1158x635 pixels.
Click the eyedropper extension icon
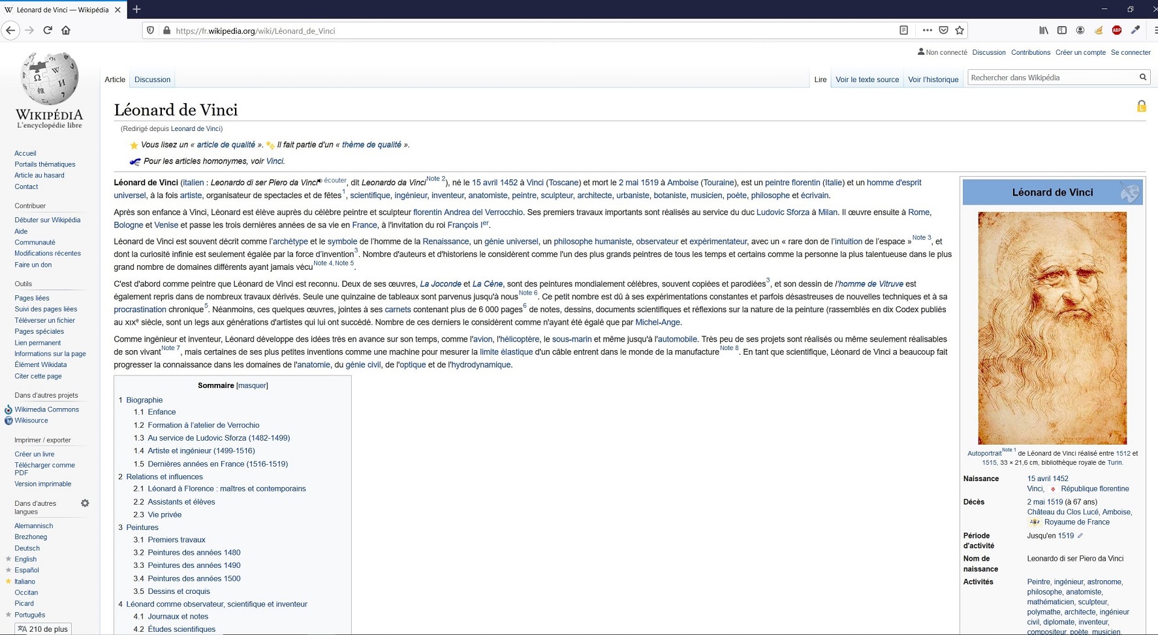pyautogui.click(x=1135, y=30)
